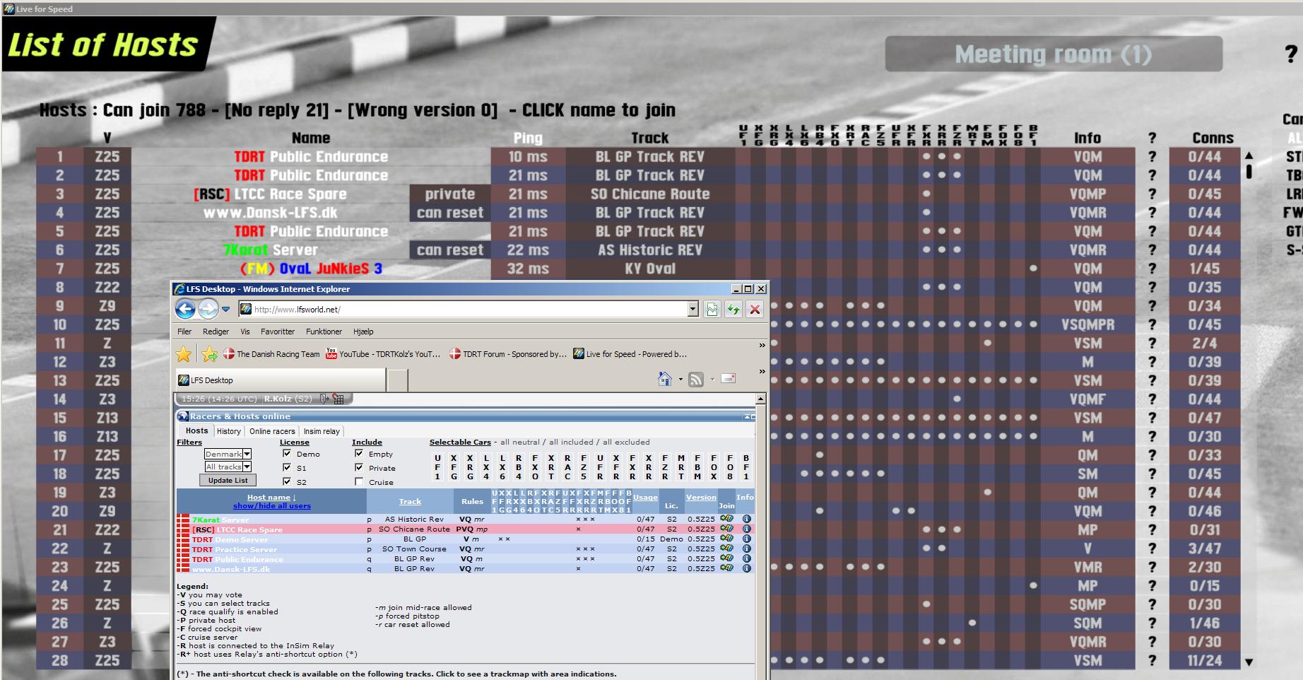The width and height of the screenshot is (1303, 680).
Task: Go back using the Internet Explorer back arrow
Action: click(185, 309)
